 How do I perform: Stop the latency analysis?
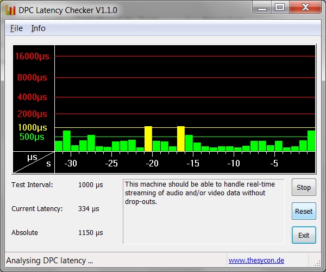[304, 187]
